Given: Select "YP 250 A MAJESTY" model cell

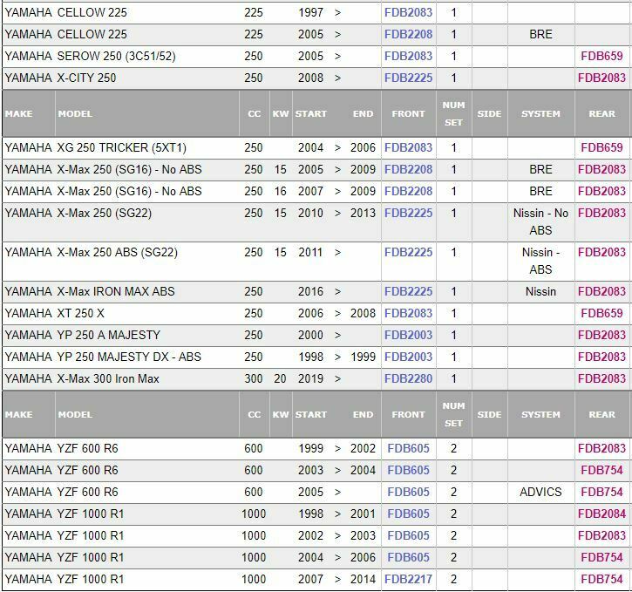Looking at the screenshot, I should pyautogui.click(x=108, y=335).
